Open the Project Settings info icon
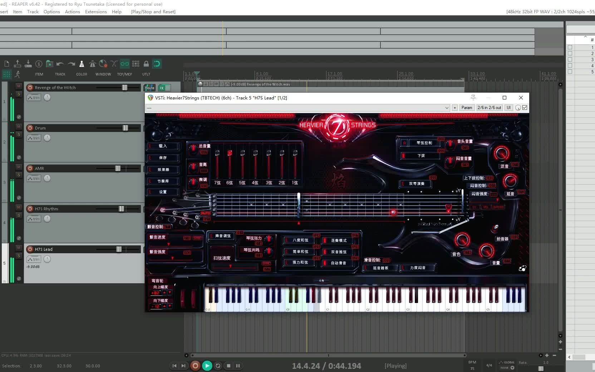This screenshot has width=595, height=372. click(39, 64)
